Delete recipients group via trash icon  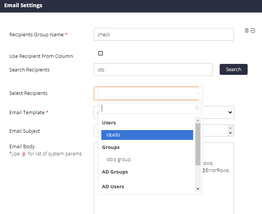coord(246,30)
